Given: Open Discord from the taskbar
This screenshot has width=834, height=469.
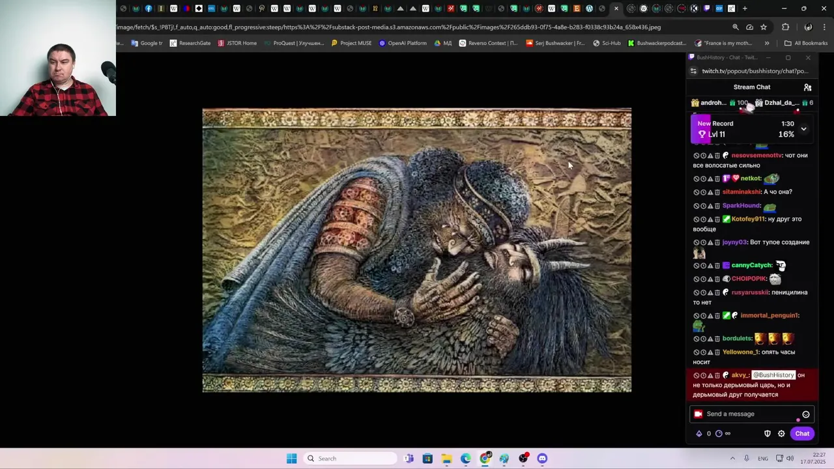Looking at the screenshot, I should tap(542, 459).
